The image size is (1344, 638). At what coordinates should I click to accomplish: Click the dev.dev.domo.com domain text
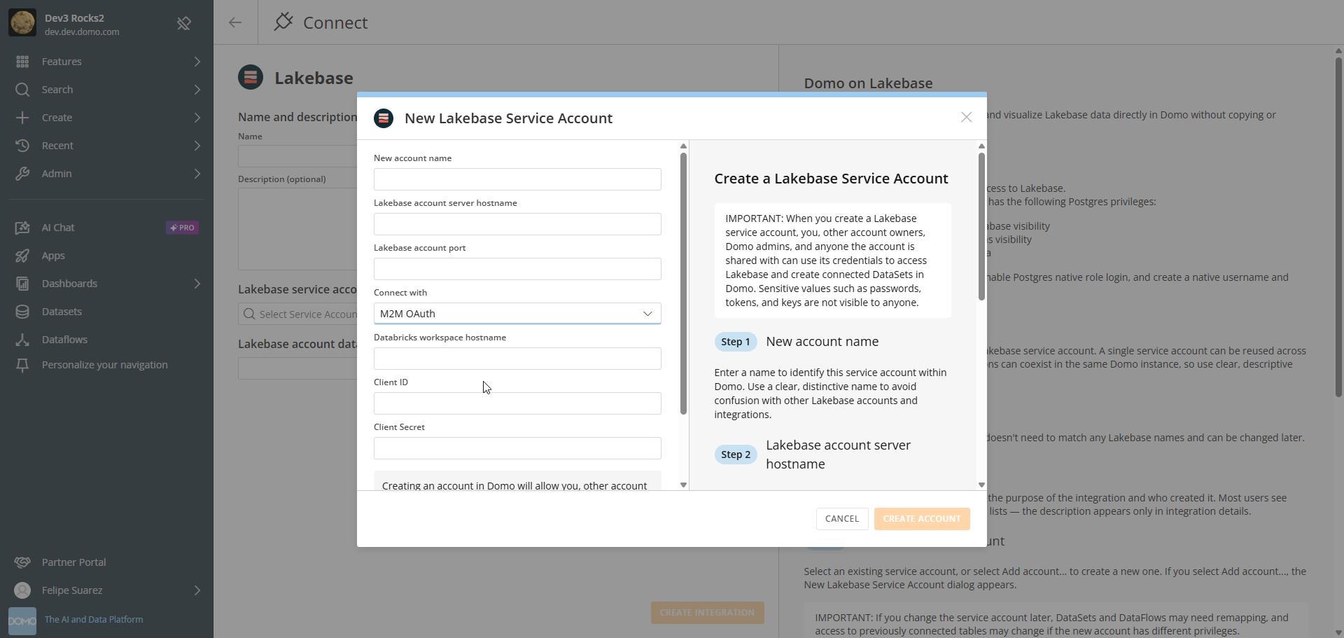click(x=82, y=32)
